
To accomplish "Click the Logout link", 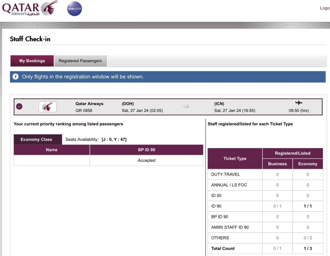I will pos(325,8).
